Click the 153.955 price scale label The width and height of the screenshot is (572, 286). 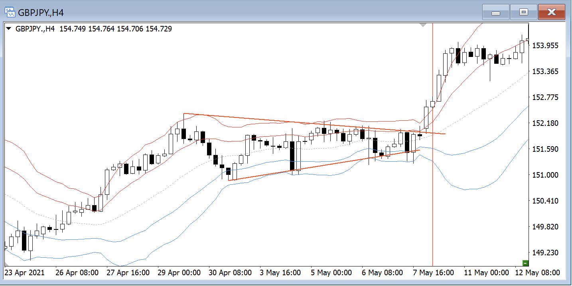pyautogui.click(x=545, y=45)
